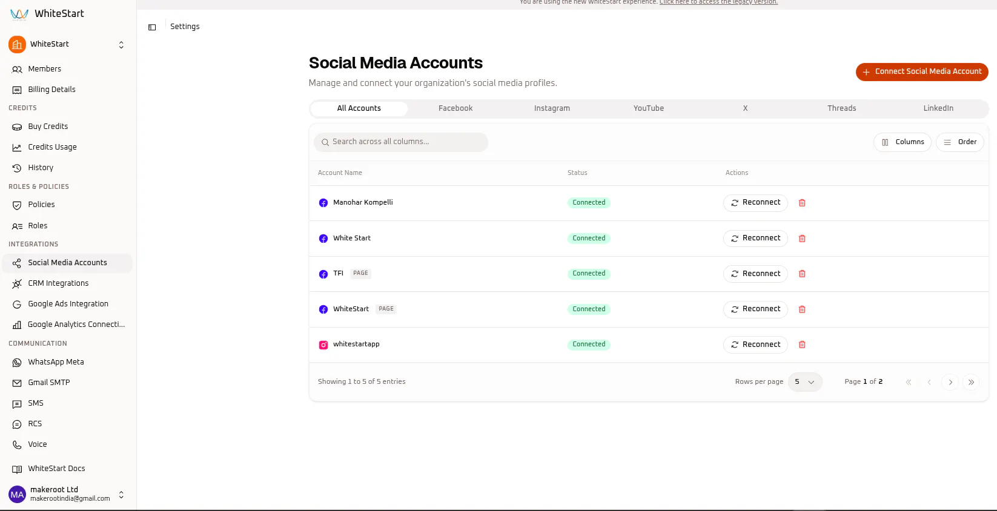Open the Rows per page dropdown
Screen dimensions: 997x511
click(x=805, y=382)
